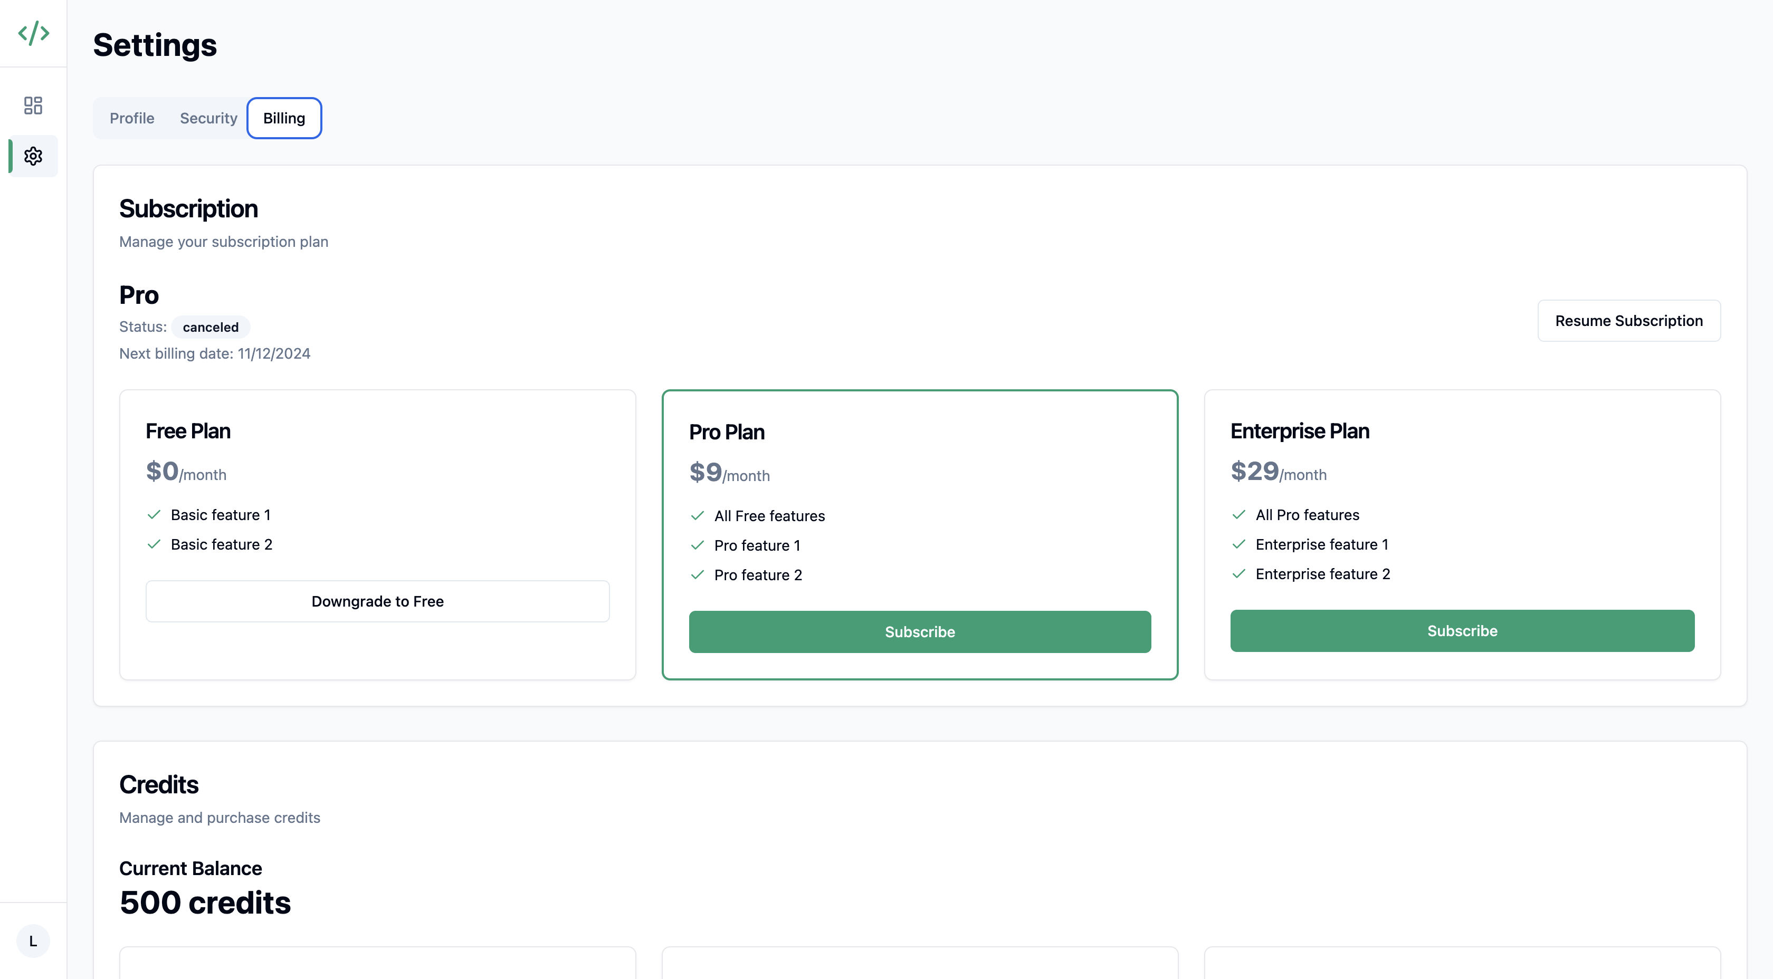Click the Pro feature 1 label
1773x979 pixels.
click(x=757, y=545)
